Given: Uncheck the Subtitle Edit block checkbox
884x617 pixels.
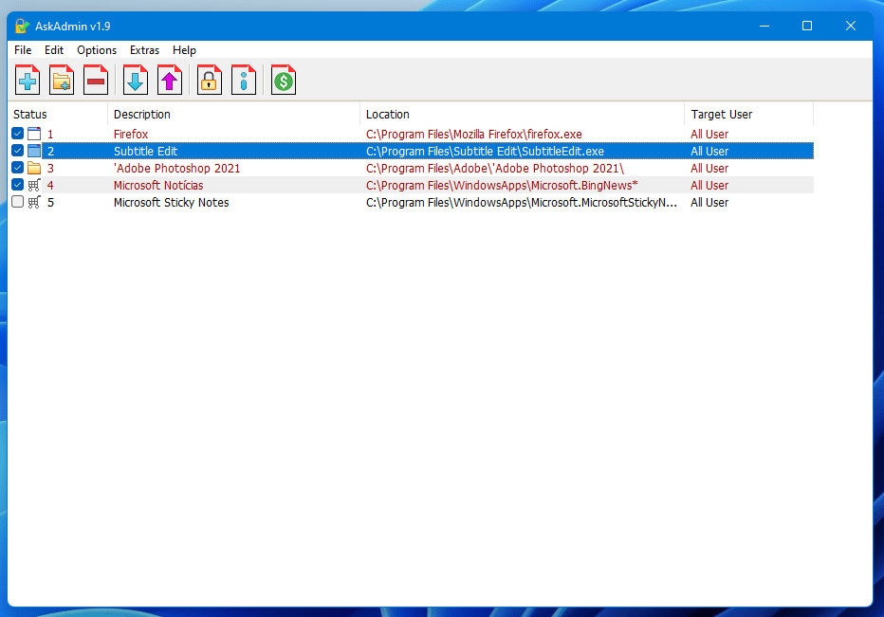Looking at the screenshot, I should click(x=17, y=151).
